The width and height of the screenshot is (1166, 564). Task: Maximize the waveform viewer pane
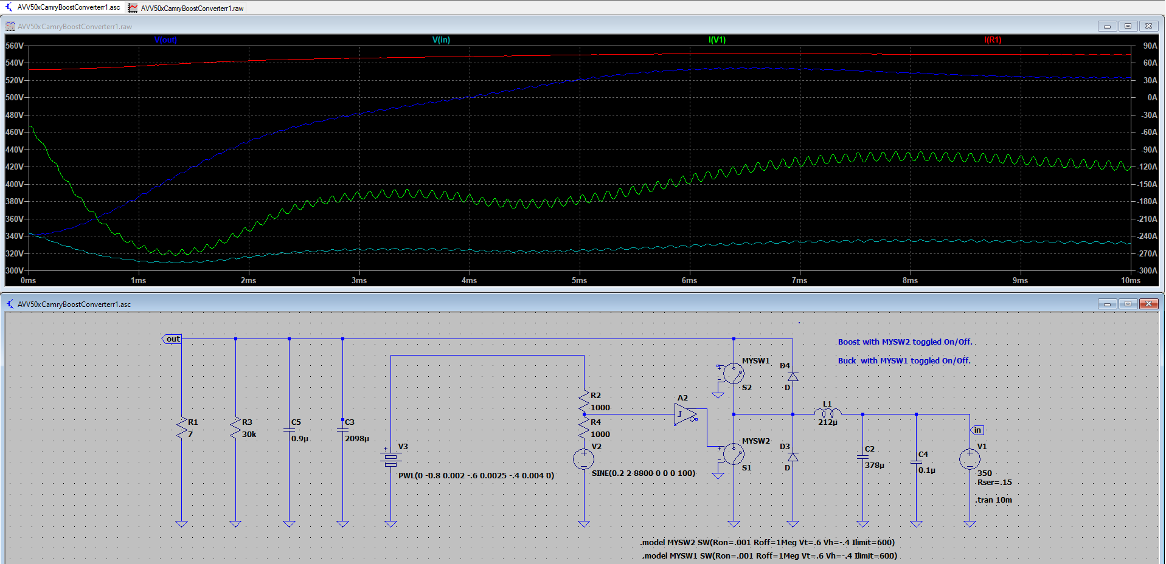coord(1128,26)
